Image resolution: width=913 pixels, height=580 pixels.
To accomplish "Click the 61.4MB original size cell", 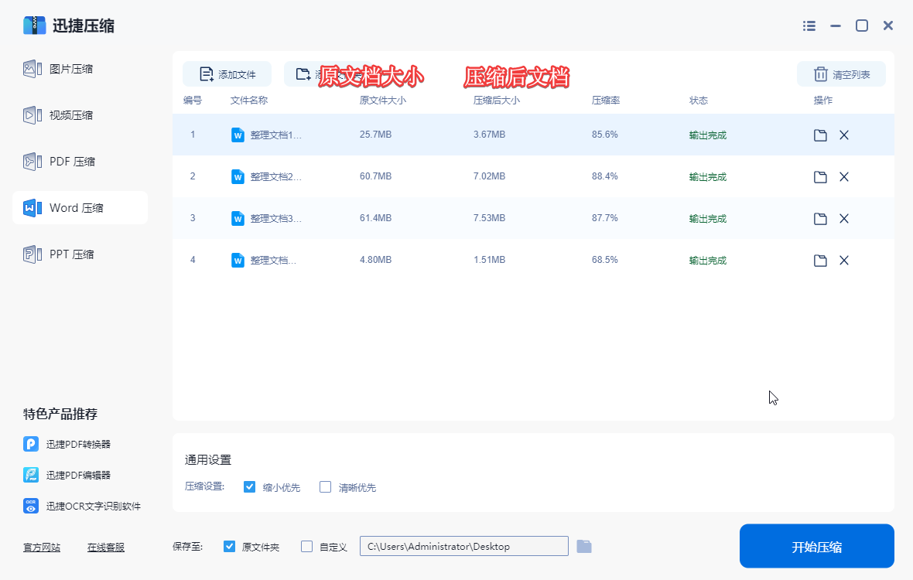I will [x=375, y=218].
